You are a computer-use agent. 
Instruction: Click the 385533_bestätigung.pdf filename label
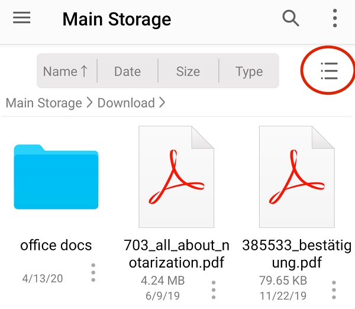297,253
